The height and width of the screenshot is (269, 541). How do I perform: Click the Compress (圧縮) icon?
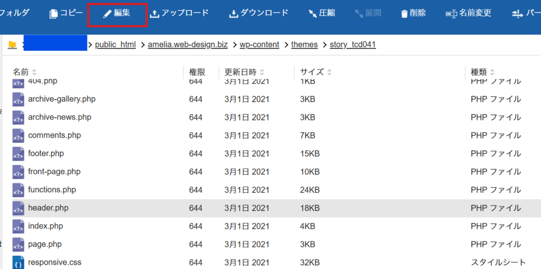coord(313,14)
